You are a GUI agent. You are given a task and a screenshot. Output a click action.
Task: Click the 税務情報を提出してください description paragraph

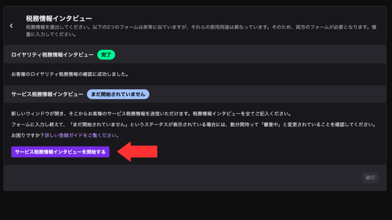tap(201, 31)
